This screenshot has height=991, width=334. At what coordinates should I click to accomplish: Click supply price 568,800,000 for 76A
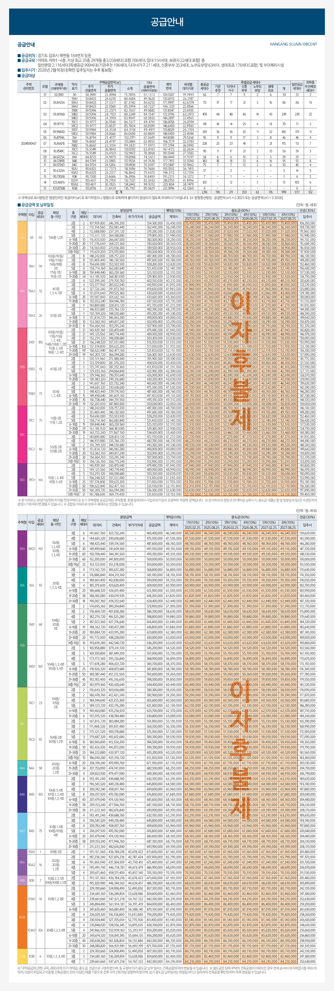point(155,569)
